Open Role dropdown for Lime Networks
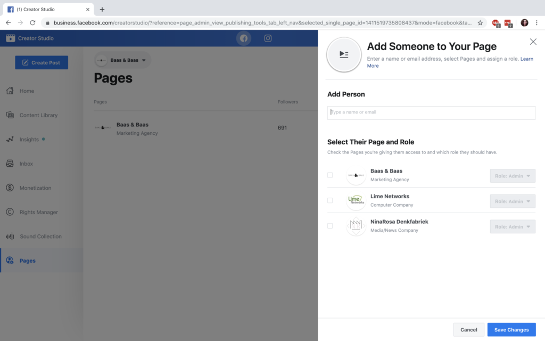Image resolution: width=545 pixels, height=341 pixels. point(513,201)
